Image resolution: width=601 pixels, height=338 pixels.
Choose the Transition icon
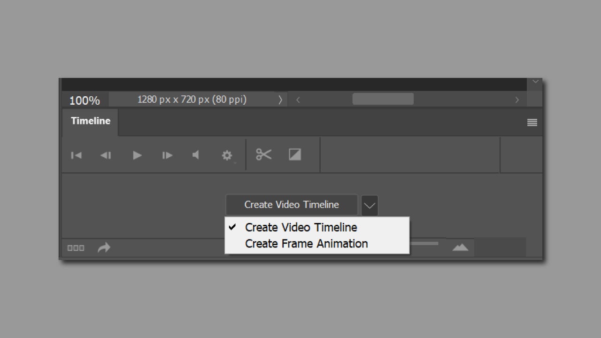(295, 154)
